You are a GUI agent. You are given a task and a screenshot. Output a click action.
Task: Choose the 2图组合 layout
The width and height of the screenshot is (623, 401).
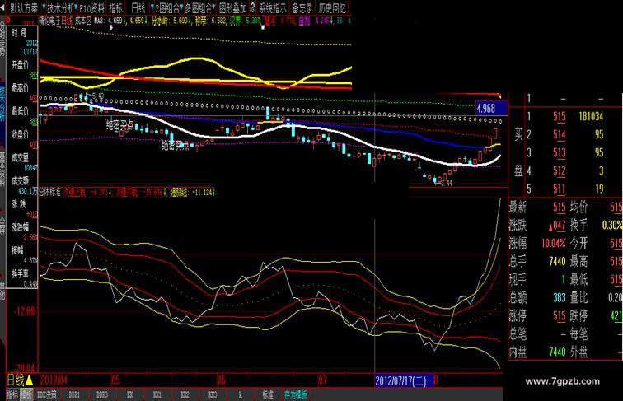(x=166, y=7)
